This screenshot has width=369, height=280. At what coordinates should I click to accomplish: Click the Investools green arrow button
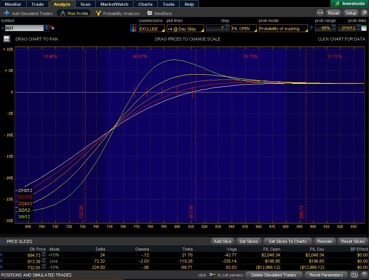pos(350,3)
